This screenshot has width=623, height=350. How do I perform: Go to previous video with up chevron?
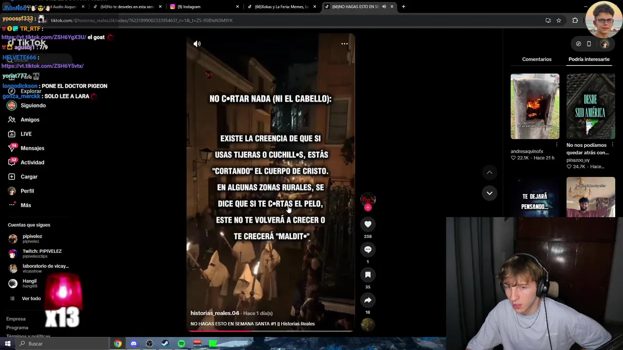(490, 173)
